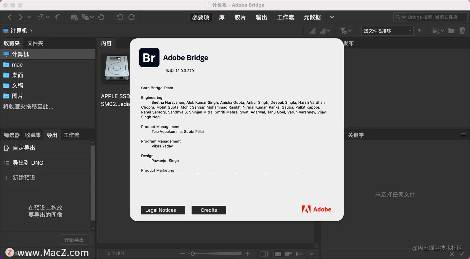Open the 关键字 panel tab
The width and height of the screenshot is (470, 259).
[356, 135]
